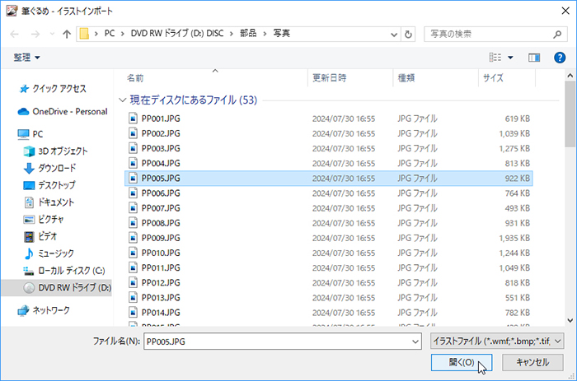
Task: Select the OneDrive - Personal cloud icon
Action: [x=23, y=112]
